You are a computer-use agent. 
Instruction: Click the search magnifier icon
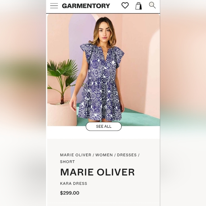click(x=152, y=5)
